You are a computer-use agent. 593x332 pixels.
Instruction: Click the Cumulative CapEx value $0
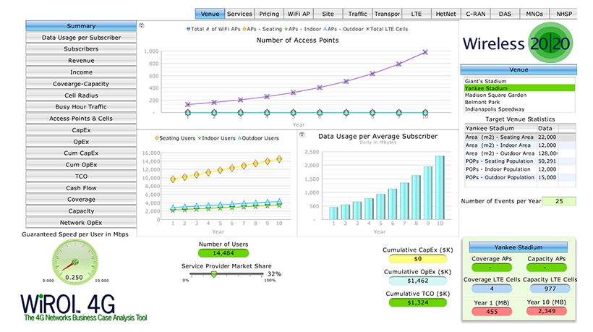(x=417, y=259)
